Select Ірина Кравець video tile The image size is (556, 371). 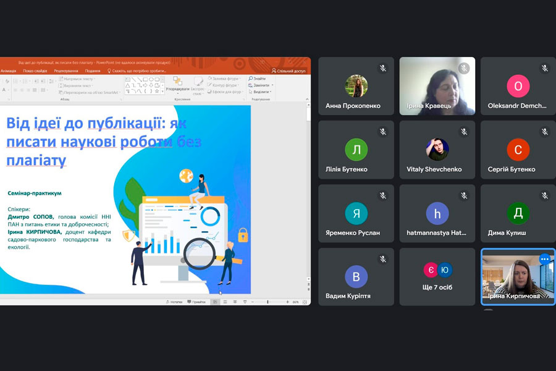(437, 86)
